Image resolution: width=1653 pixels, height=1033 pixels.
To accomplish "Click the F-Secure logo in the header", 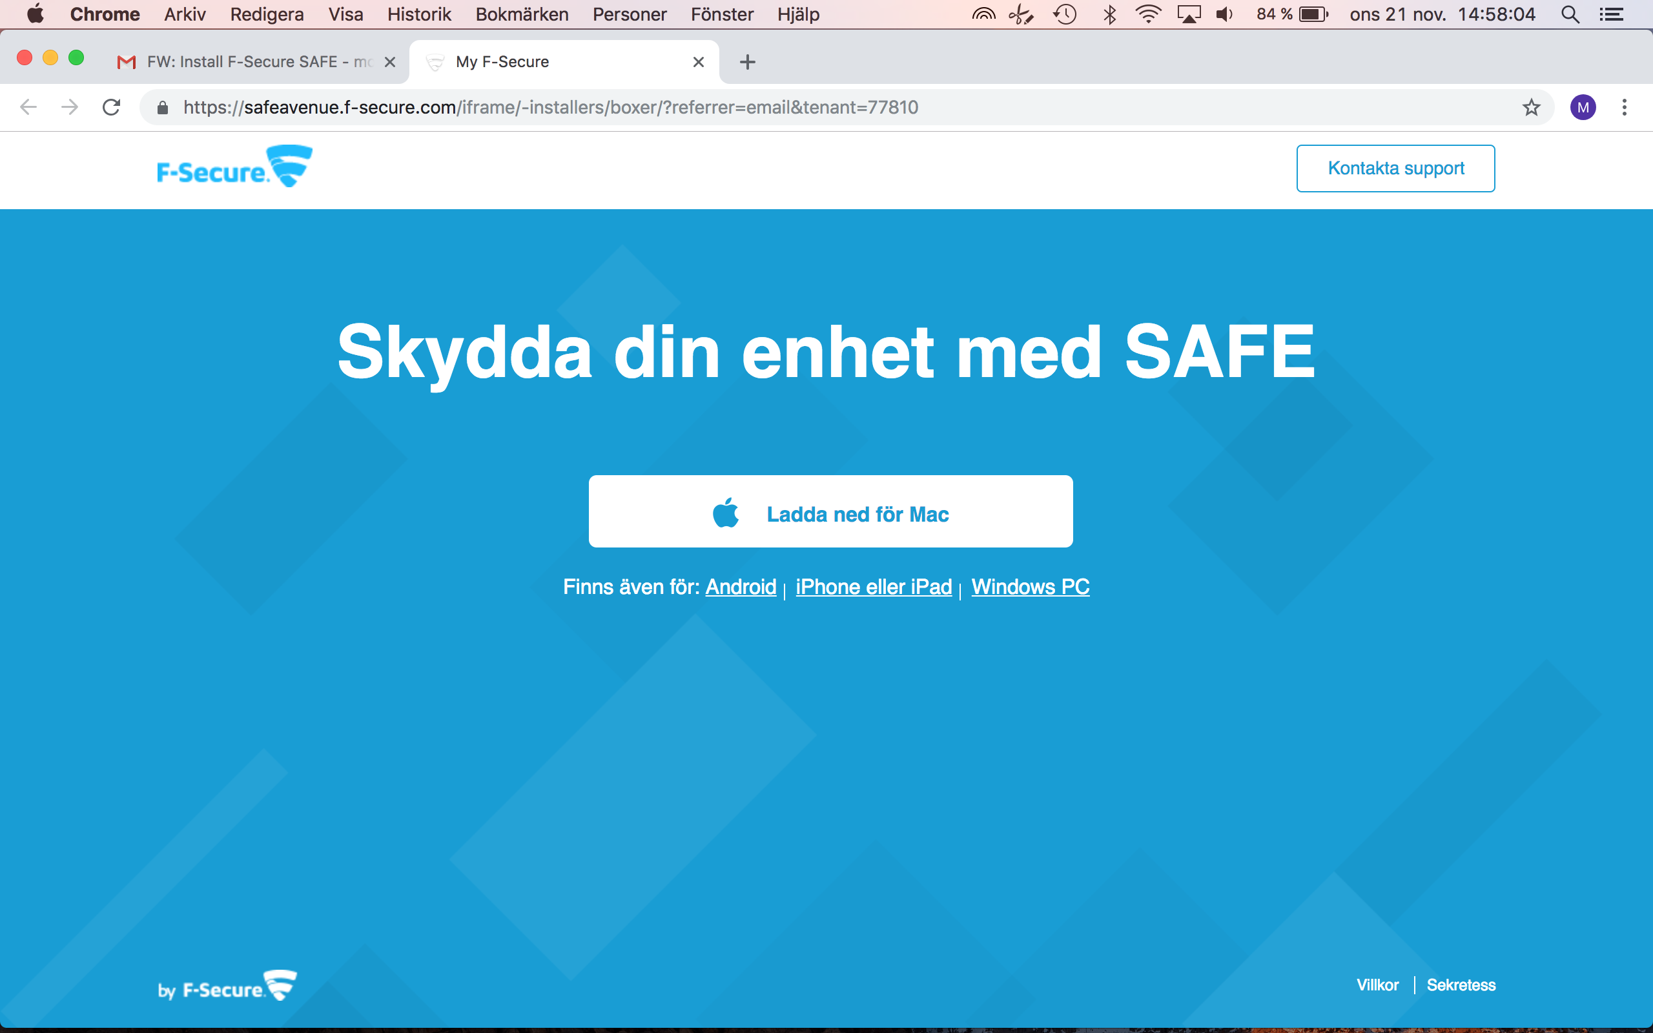I will click(x=234, y=167).
